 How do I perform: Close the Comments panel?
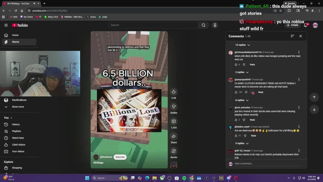tap(301, 36)
